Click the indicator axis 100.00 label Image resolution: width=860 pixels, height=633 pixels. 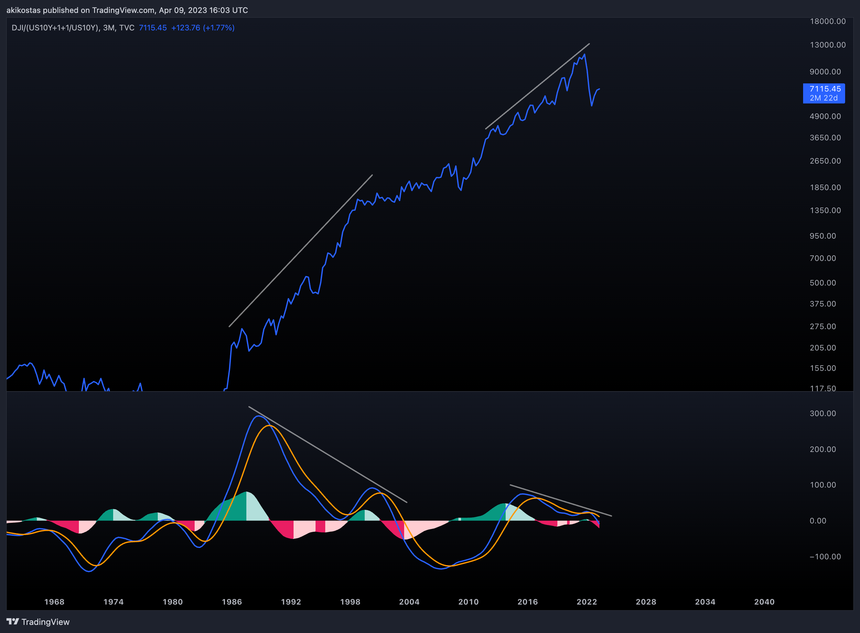tap(823, 485)
